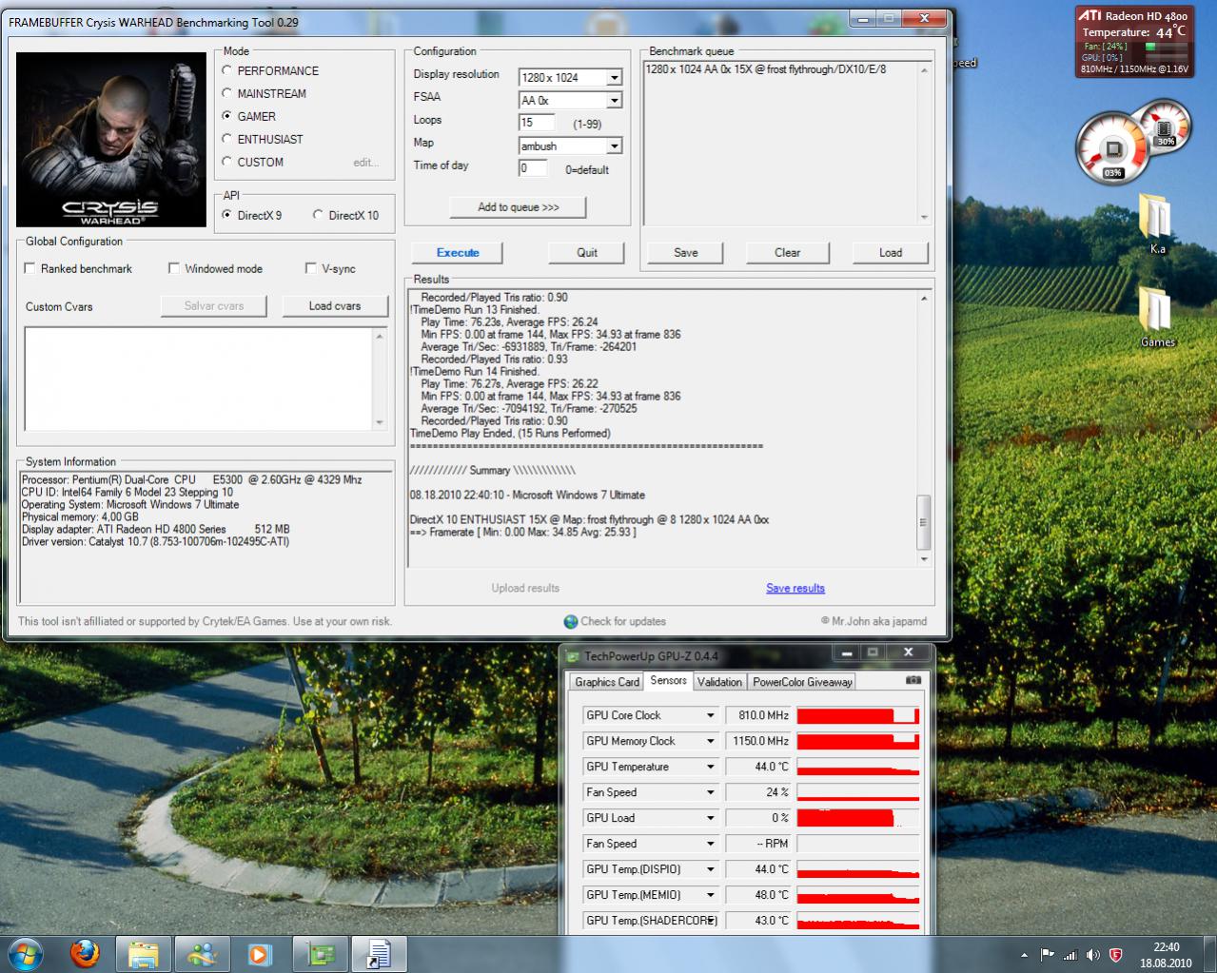
Task: Enable the Ranked benchmark checkbox
Action: [29, 268]
